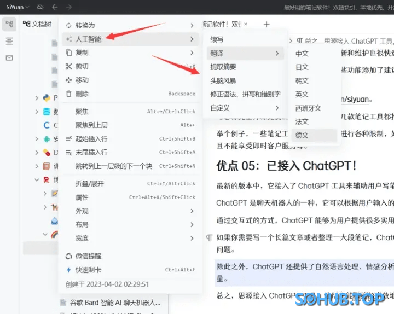
Task: Open the 自定义 submenu
Action: tap(245, 108)
